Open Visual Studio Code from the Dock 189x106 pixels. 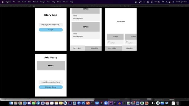pos(74,103)
